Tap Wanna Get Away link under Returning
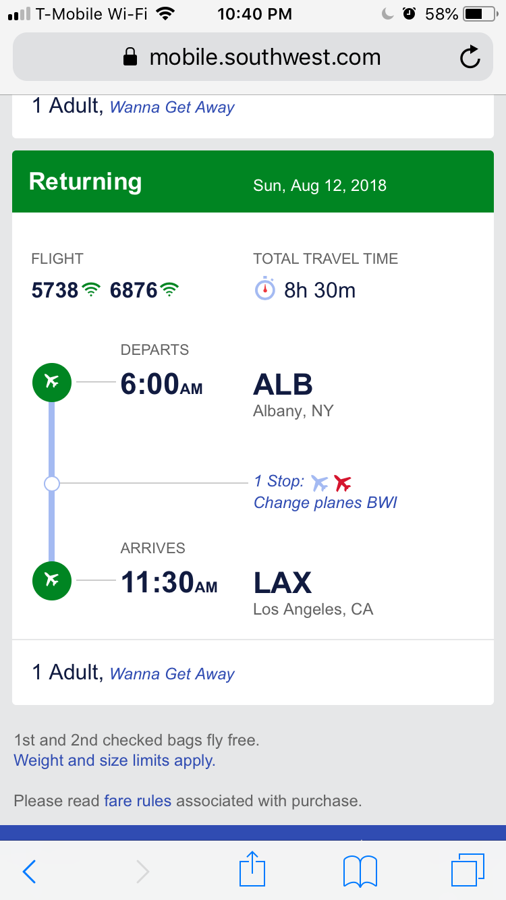 tap(172, 674)
